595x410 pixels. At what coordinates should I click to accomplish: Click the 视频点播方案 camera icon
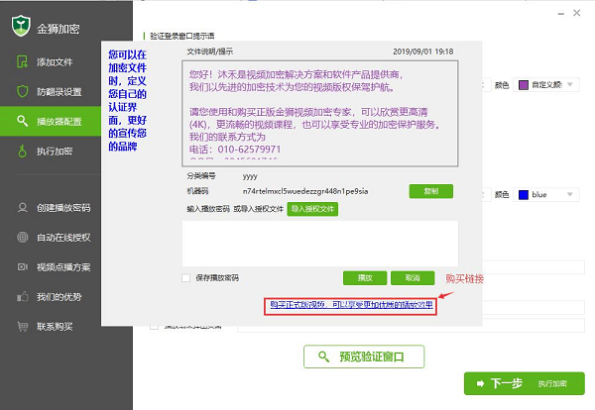(23, 267)
